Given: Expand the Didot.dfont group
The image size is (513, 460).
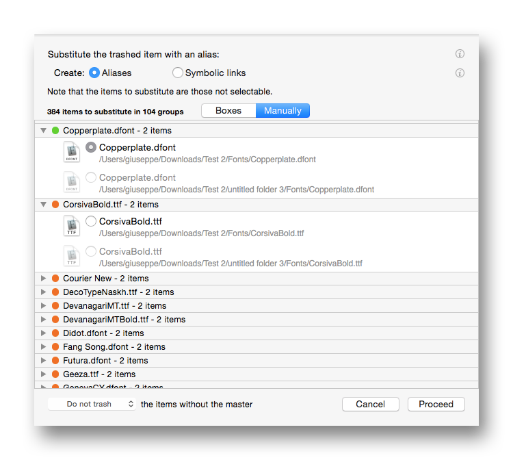Looking at the screenshot, I should click(44, 333).
